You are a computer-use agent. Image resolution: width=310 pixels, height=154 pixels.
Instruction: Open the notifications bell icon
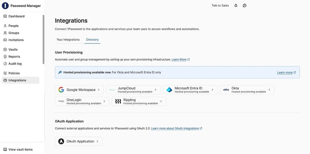236,6
